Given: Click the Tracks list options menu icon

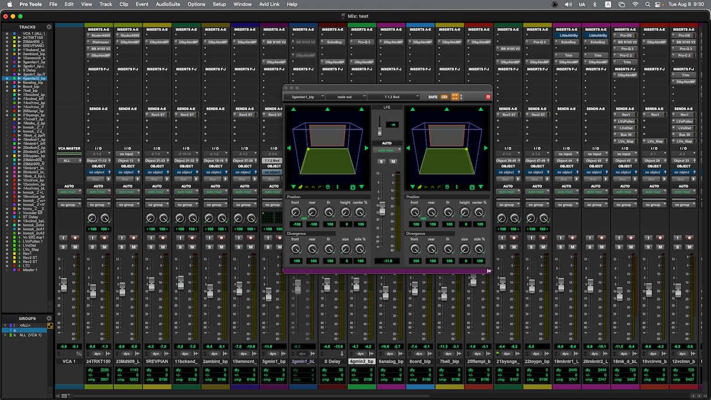Looking at the screenshot, I should (x=49, y=27).
